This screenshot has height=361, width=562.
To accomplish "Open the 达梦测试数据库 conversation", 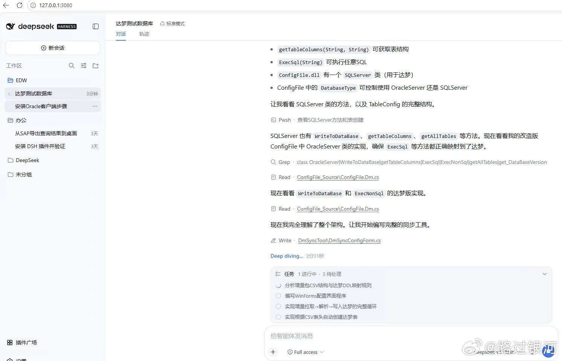I will pos(53,93).
